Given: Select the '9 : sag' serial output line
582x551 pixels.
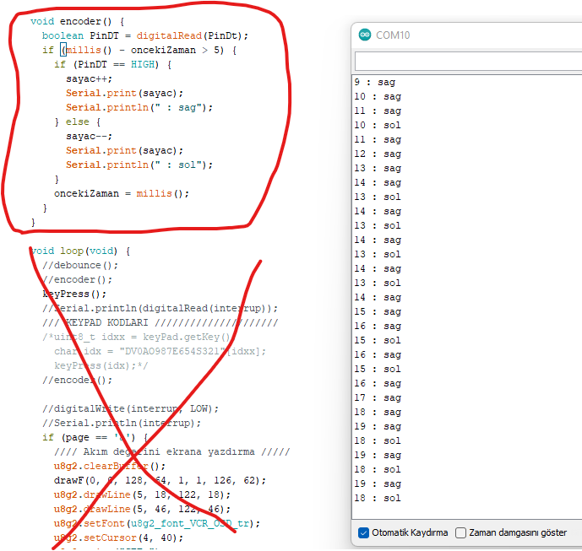Looking at the screenshot, I should (375, 83).
